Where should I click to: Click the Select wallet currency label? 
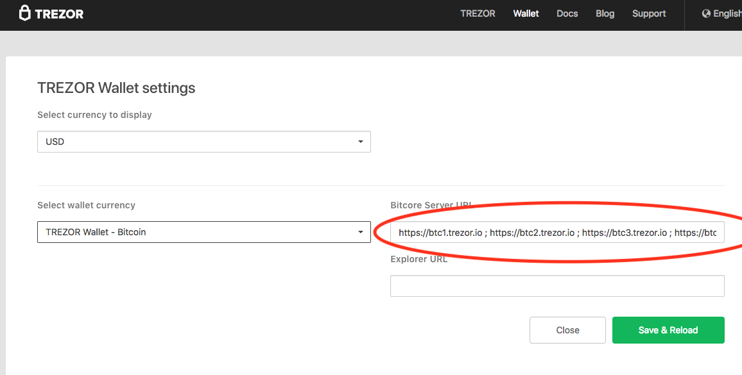tap(86, 205)
